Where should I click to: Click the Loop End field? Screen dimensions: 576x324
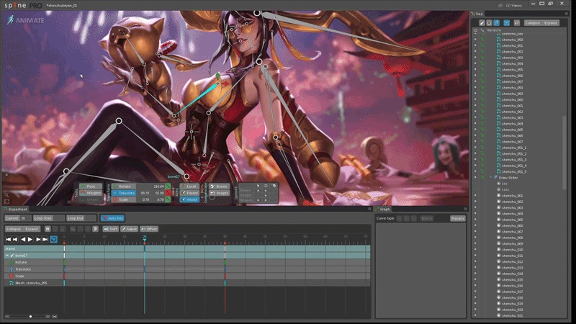[x=81, y=218]
